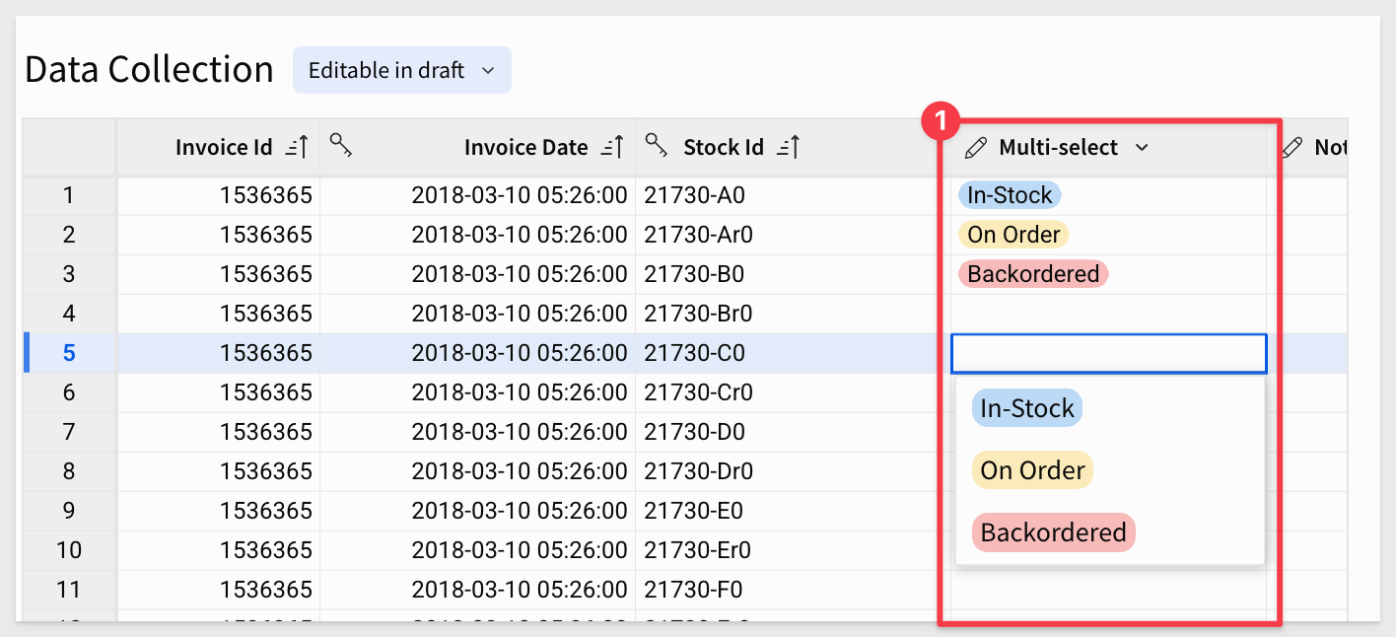Image resolution: width=1396 pixels, height=637 pixels.
Task: Click the In-Stock tag in row 1
Action: tap(1010, 195)
